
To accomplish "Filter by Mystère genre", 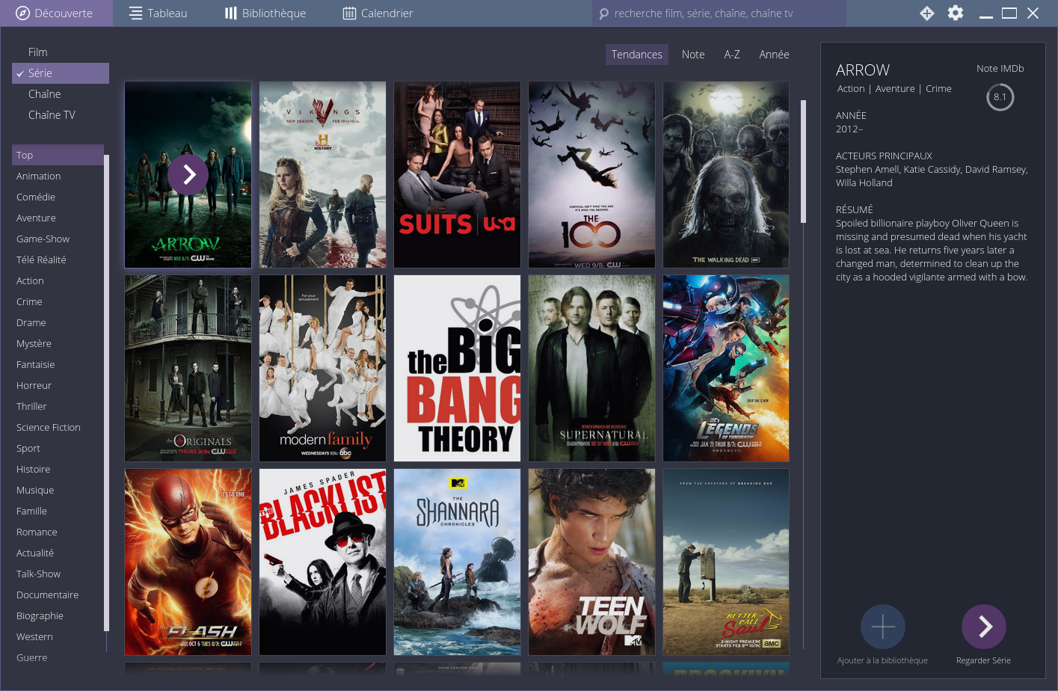I will tap(58, 344).
